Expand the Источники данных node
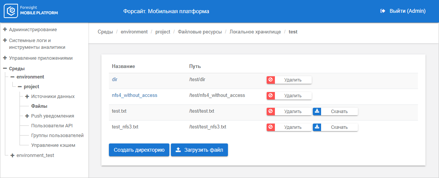439x178 pixels. pyautogui.click(x=27, y=97)
